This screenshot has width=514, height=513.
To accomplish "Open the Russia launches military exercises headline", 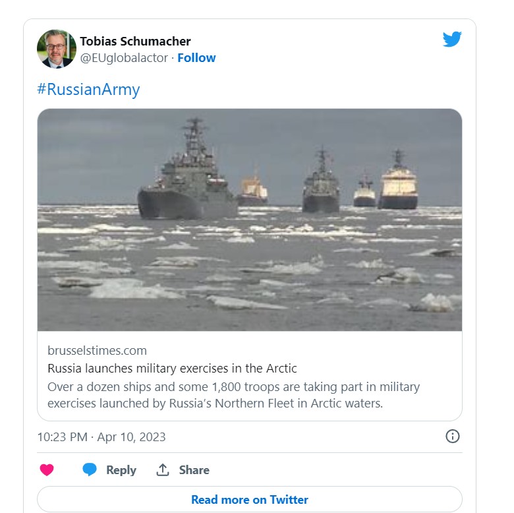I will pyautogui.click(x=172, y=368).
